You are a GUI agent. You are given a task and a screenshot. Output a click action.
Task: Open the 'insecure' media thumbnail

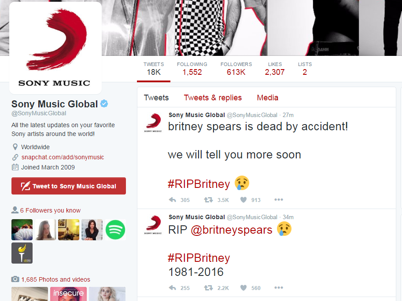tap(68, 294)
